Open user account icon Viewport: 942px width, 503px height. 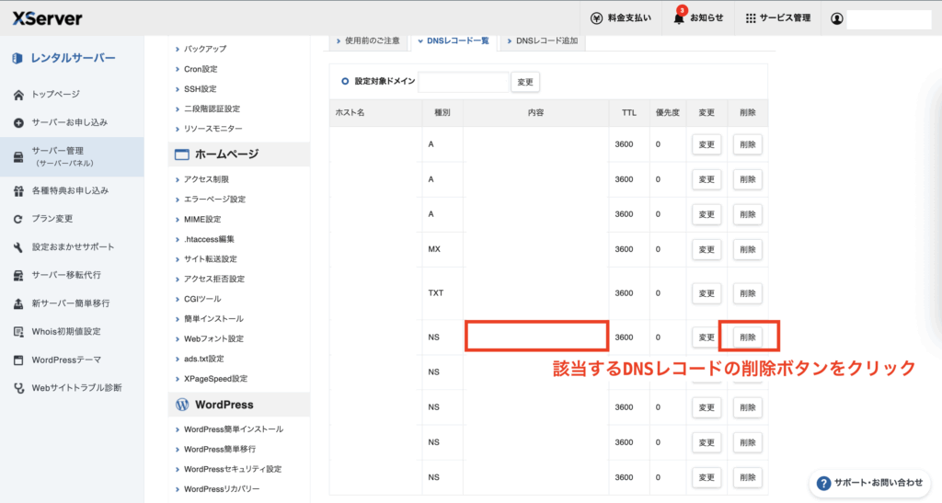point(836,18)
